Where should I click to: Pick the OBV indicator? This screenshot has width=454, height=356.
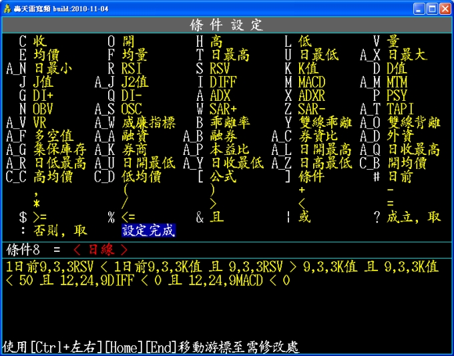click(x=43, y=109)
